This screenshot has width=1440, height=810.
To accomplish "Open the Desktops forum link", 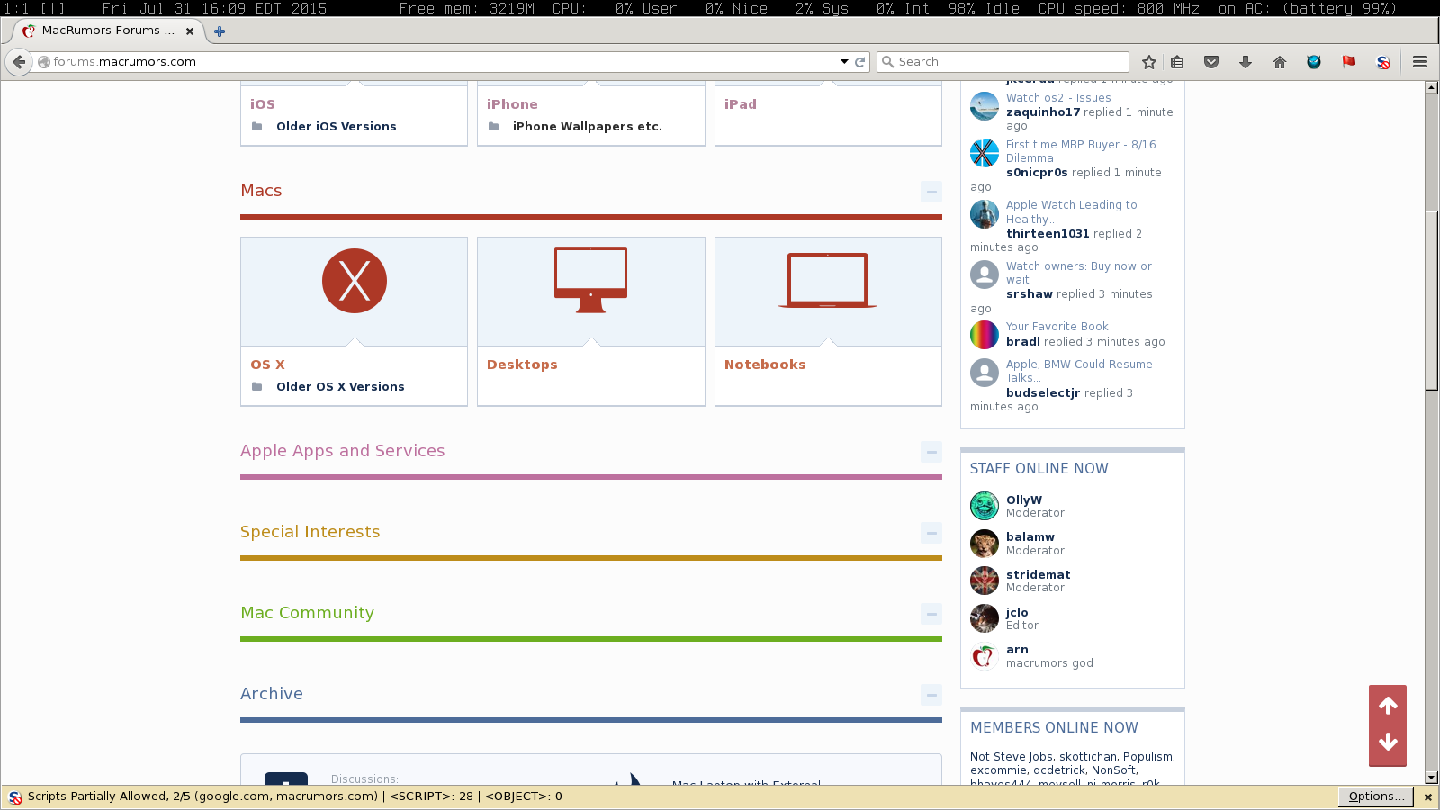I will tap(522, 364).
